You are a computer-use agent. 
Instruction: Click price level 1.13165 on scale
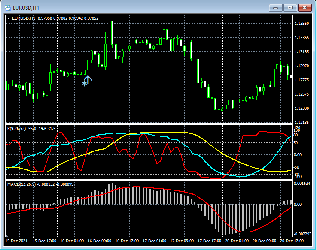point(302,52)
